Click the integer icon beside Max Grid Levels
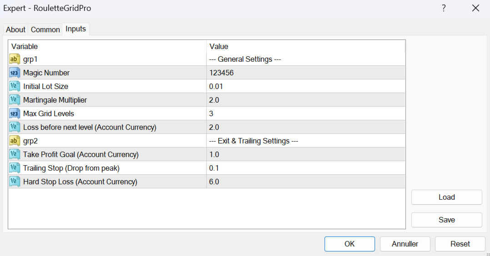 pos(15,113)
